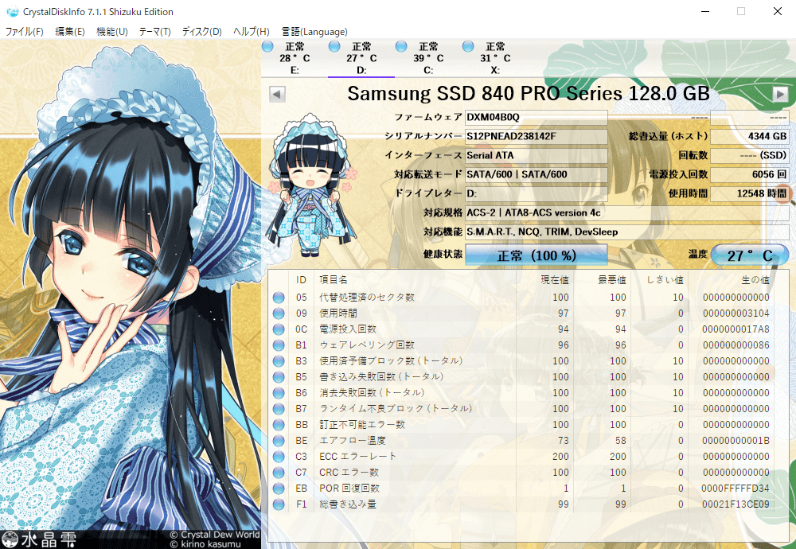Select the X: drive tab at 31°C
This screenshot has width=796, height=549.
pyautogui.click(x=495, y=58)
